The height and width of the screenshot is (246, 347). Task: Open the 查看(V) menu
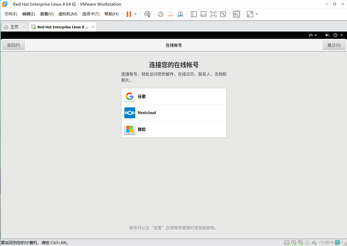[47, 14]
